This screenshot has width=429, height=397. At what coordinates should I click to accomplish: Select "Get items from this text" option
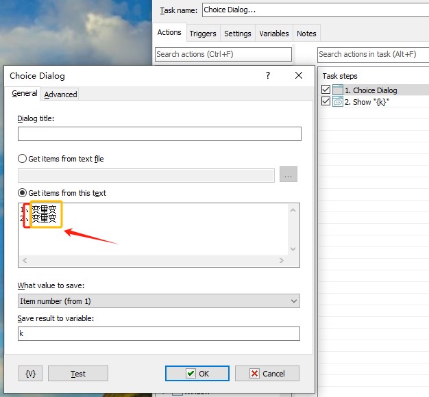click(23, 193)
